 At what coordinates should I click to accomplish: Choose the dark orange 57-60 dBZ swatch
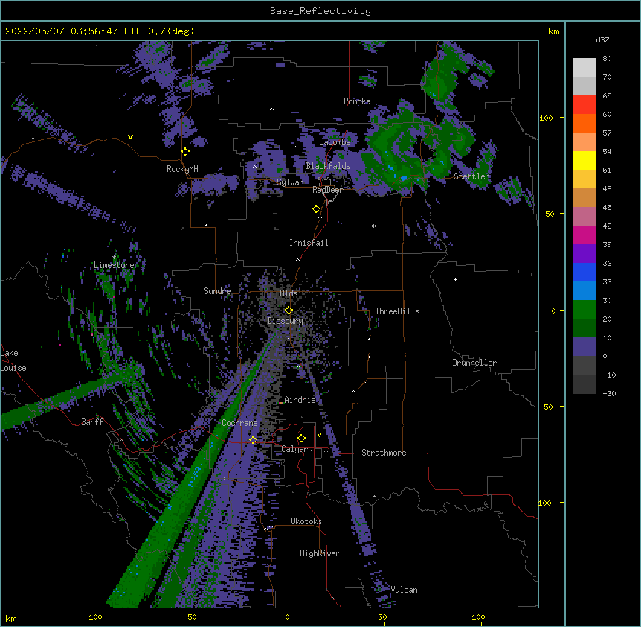pyautogui.click(x=584, y=123)
